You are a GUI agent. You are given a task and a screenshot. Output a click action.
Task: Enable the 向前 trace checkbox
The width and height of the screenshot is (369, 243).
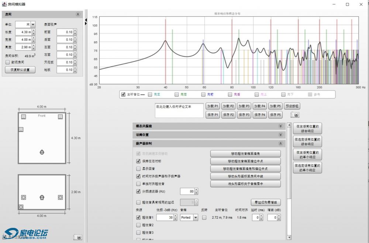[x=203, y=95]
